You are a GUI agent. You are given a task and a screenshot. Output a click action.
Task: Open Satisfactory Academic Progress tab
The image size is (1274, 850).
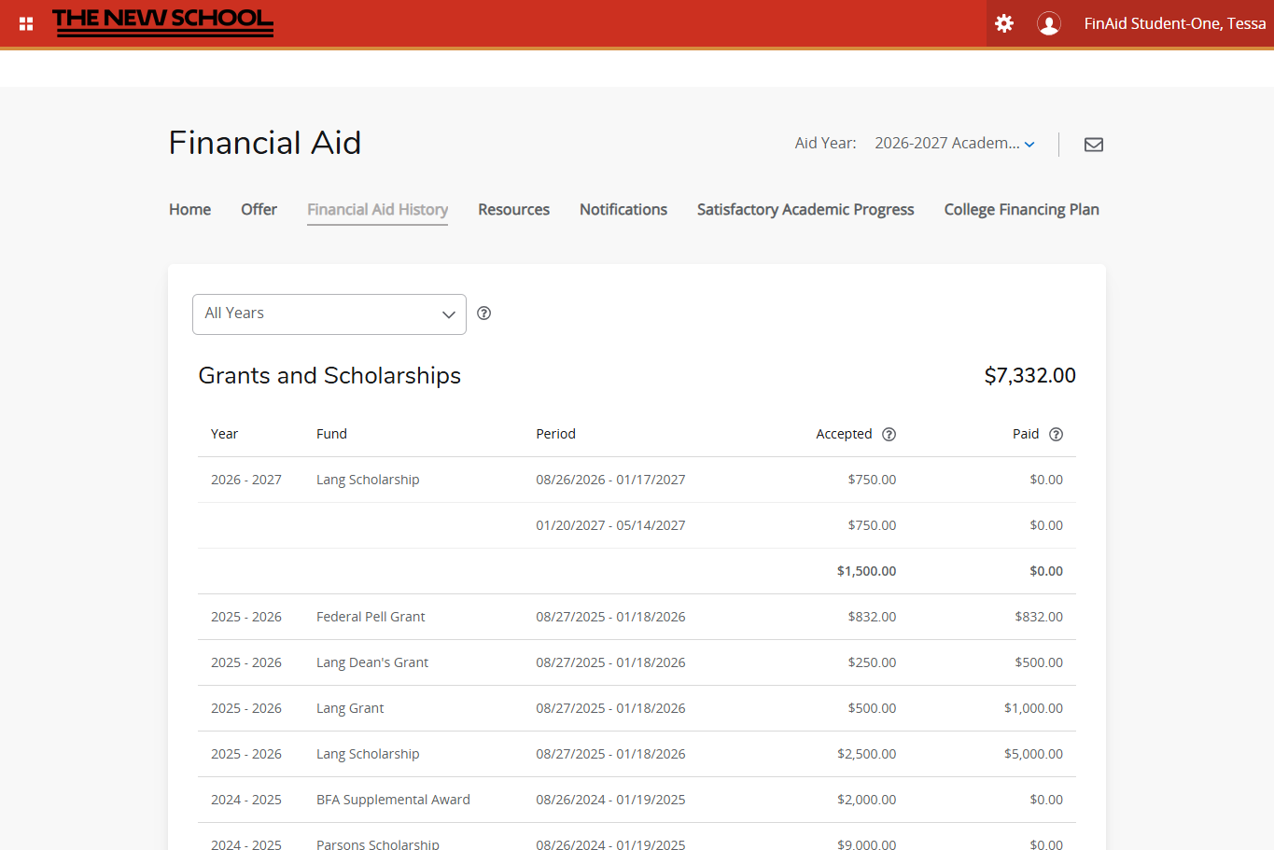coord(805,210)
